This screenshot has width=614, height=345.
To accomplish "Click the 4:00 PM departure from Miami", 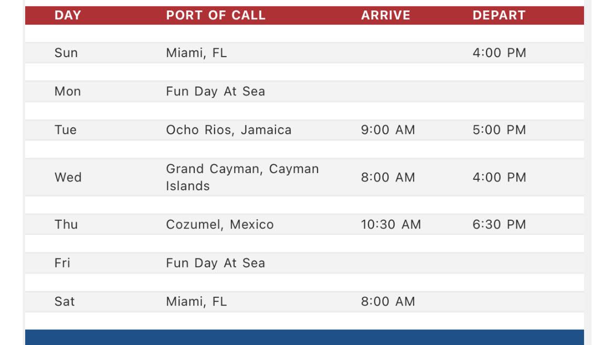I will click(499, 53).
